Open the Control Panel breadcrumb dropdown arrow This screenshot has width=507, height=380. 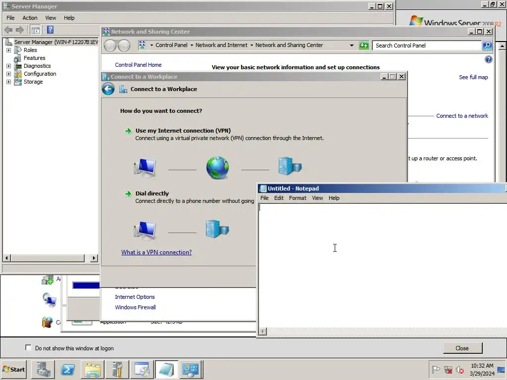coord(192,45)
